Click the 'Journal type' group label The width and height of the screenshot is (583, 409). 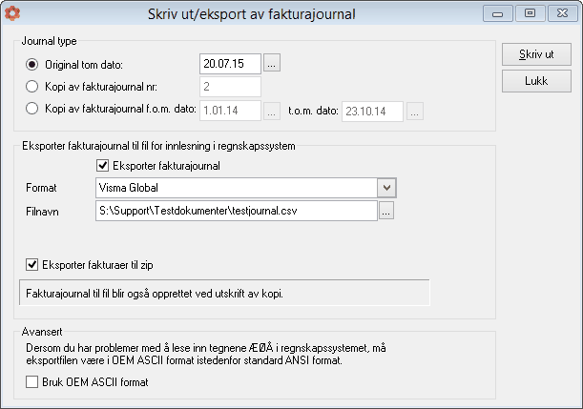pos(49,41)
